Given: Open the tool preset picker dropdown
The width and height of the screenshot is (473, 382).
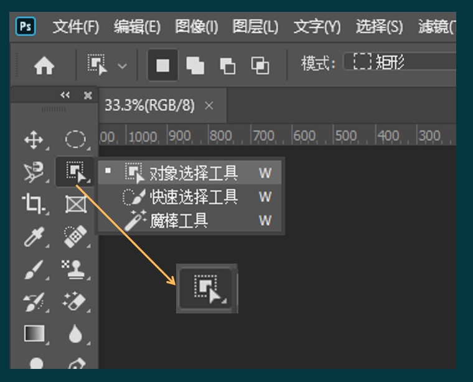Looking at the screenshot, I should (x=106, y=65).
